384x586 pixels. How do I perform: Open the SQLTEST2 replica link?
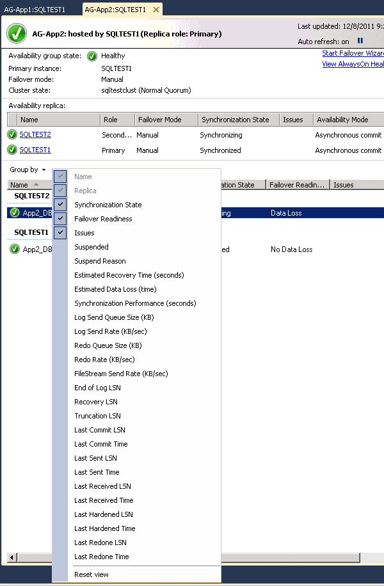[x=35, y=134]
